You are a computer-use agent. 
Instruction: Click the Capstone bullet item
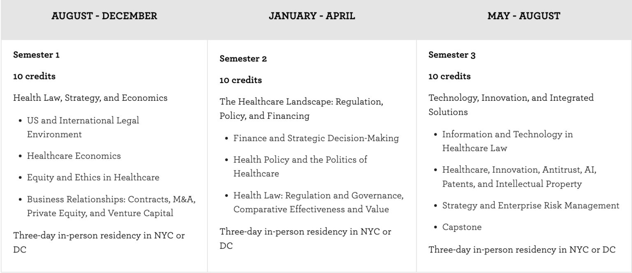(462, 227)
